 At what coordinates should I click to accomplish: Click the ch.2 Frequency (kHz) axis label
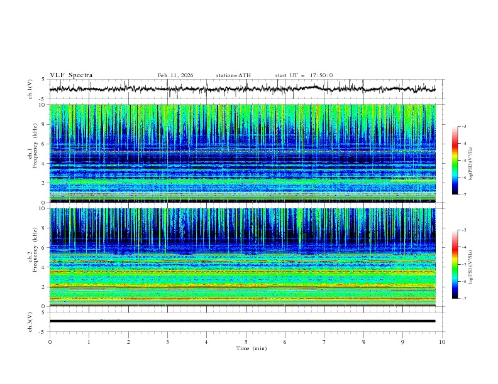point(32,250)
